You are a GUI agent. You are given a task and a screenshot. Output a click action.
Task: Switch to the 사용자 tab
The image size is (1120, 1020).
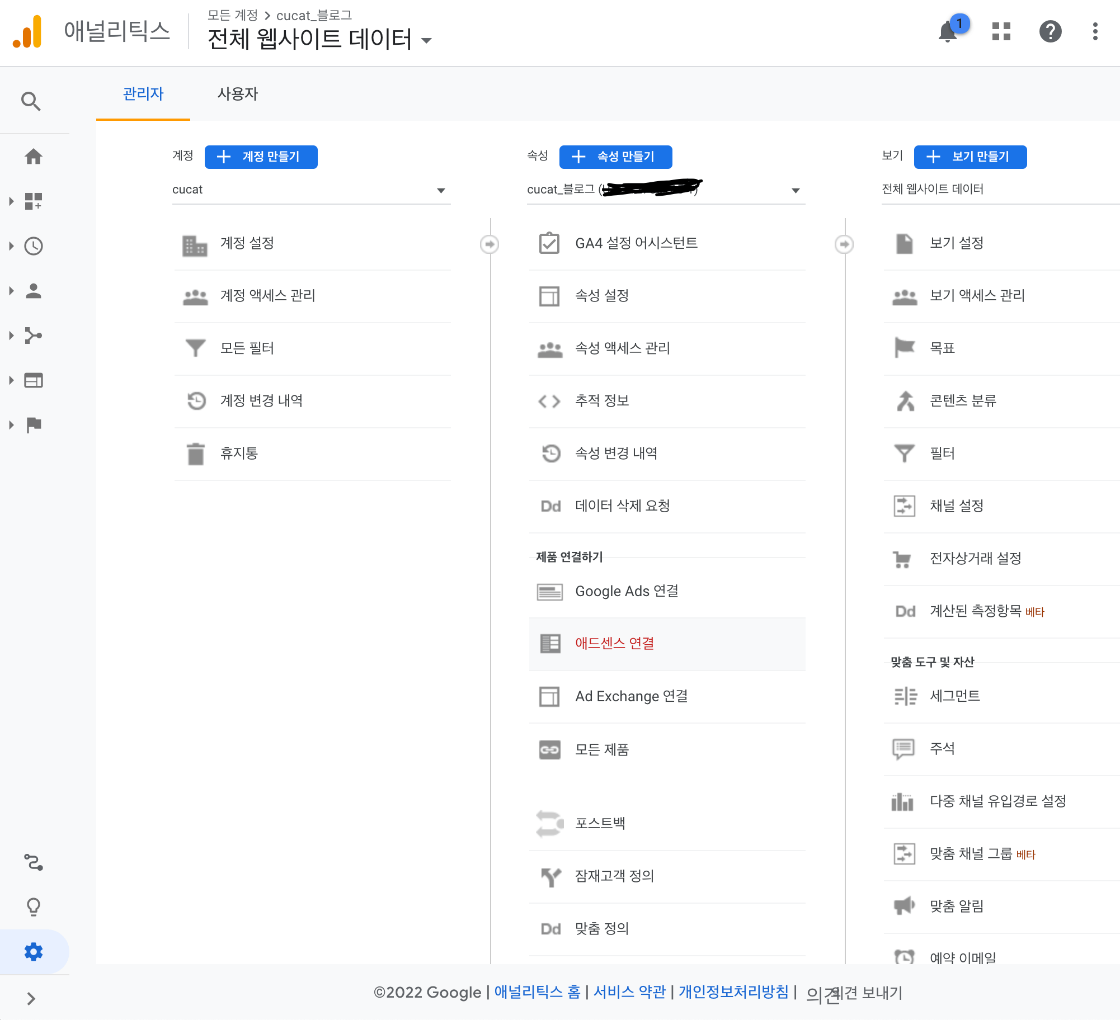tap(238, 94)
